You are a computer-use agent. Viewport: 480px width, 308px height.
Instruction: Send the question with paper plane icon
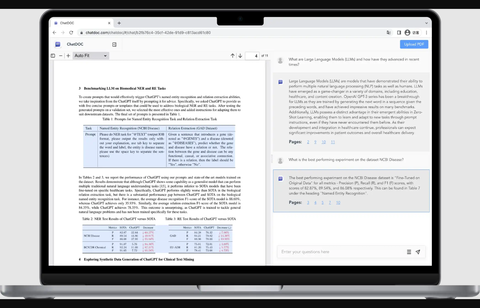point(418,252)
